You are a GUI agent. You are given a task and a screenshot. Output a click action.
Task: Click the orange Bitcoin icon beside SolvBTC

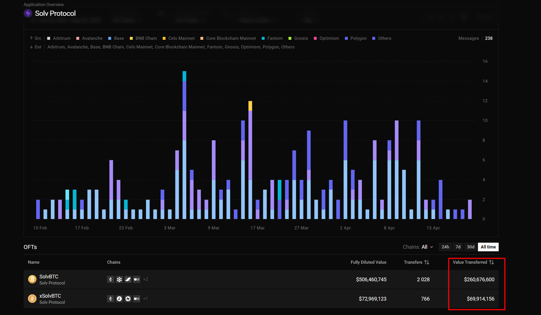[32, 279]
